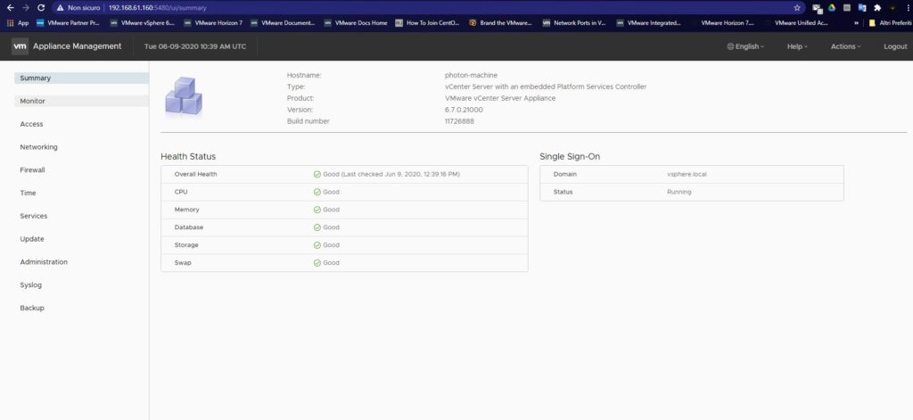This screenshot has height=420, width=913.
Task: Click the photon-machine hostname value
Action: coord(471,75)
